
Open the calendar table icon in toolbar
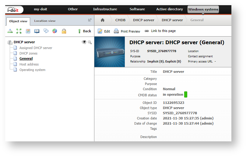coord(28,31)
